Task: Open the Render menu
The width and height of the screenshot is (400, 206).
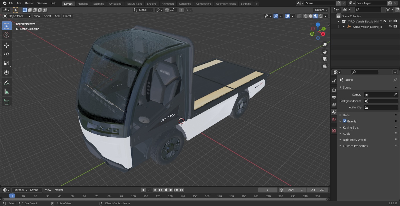Action: [29, 3]
